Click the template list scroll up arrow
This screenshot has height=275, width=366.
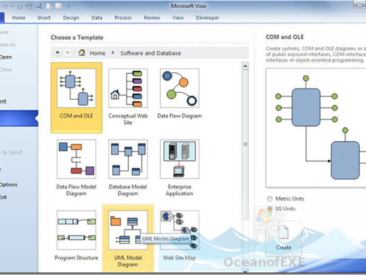pyautogui.click(x=245, y=66)
